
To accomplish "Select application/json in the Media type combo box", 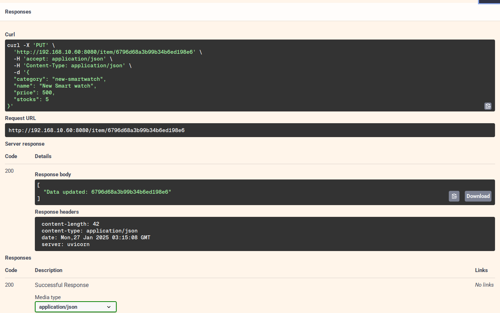I will click(75, 307).
